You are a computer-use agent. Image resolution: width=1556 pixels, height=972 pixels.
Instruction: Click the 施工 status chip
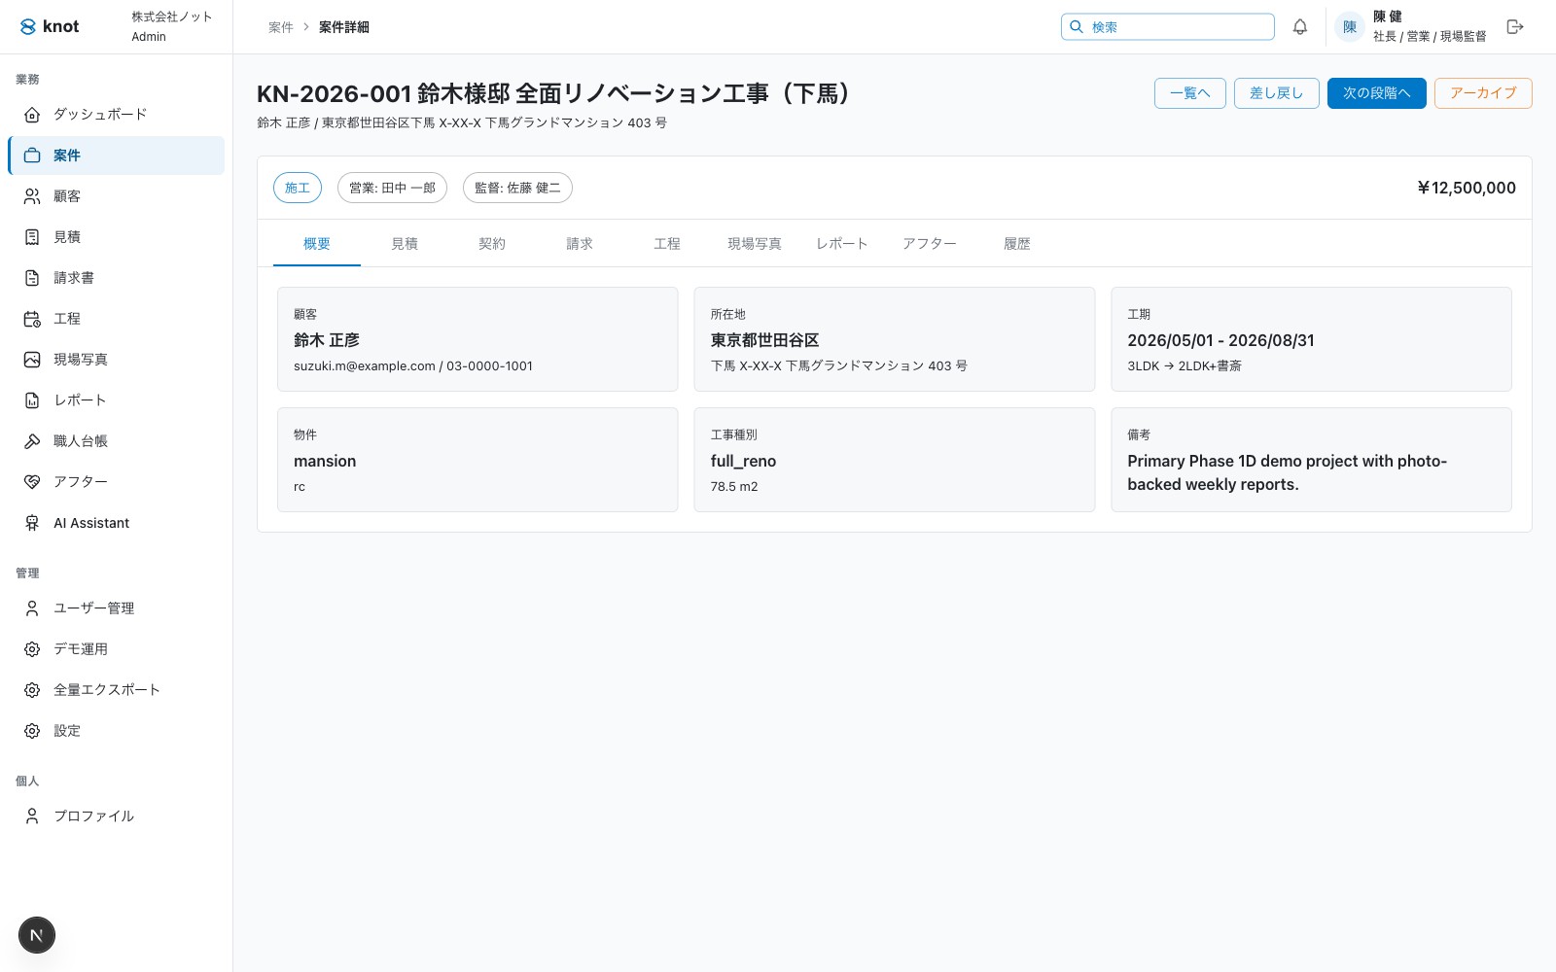point(298,188)
